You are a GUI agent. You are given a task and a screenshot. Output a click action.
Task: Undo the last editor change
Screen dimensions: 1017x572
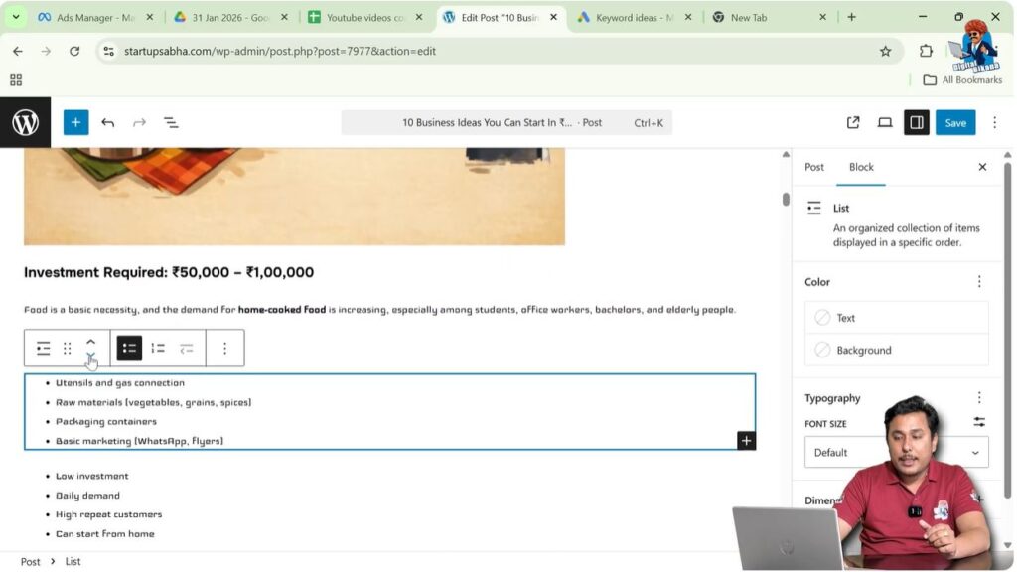[x=108, y=122]
